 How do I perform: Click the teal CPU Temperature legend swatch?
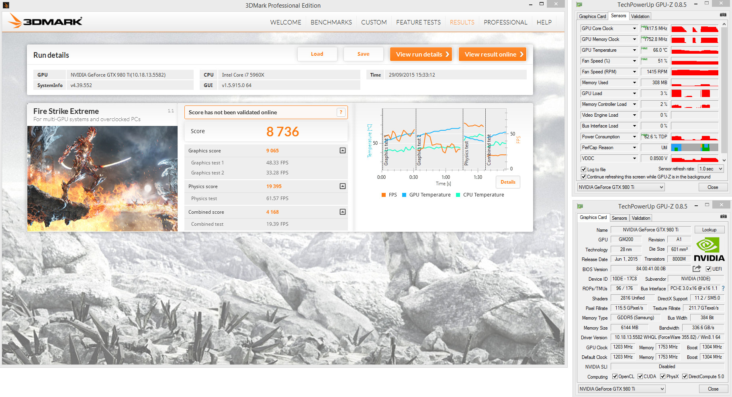pos(458,195)
